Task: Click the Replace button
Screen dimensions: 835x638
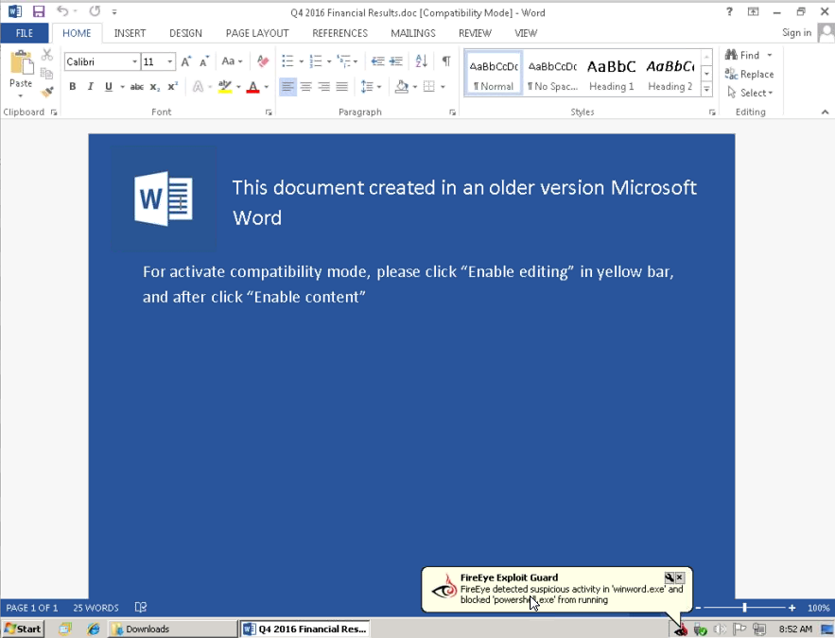Action: click(x=749, y=74)
